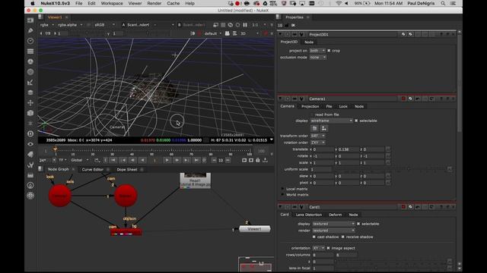The image size is (487, 273).
Task: Open the Lens Distortion tab of Card1
Action: (308, 215)
